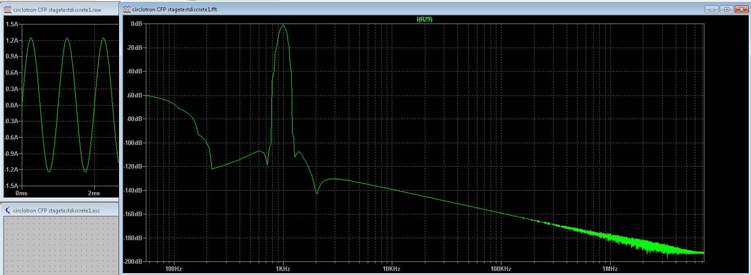751x275 pixels.
Task: Click the 100Hz frequency axis label
Action: coord(173,269)
